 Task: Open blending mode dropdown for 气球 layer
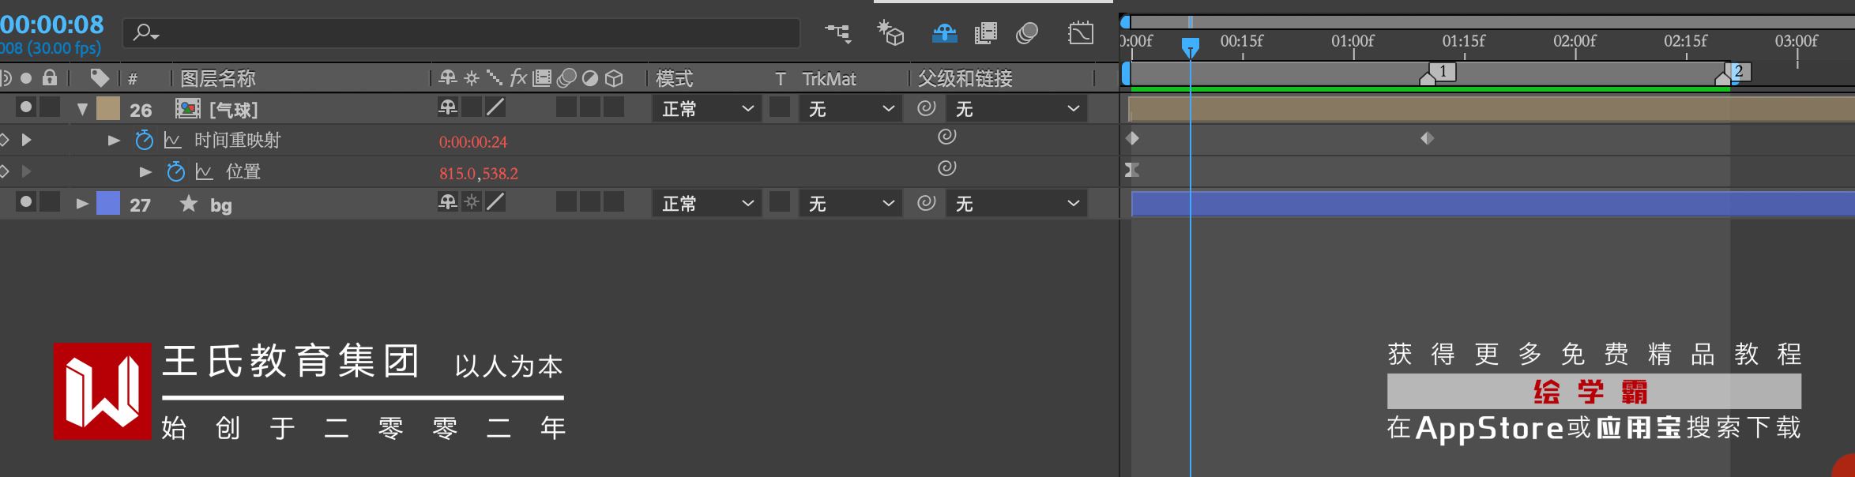(706, 109)
